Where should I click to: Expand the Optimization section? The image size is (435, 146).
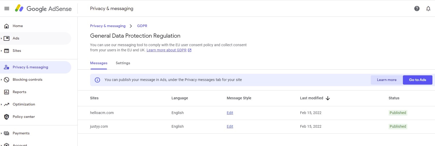click(x=1, y=104)
